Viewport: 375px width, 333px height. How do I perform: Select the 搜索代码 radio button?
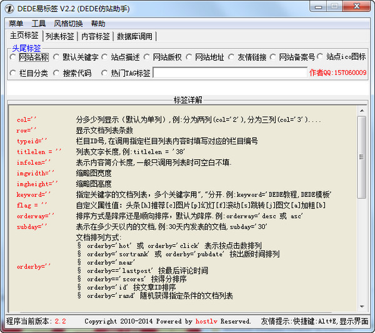pyautogui.click(x=56, y=73)
